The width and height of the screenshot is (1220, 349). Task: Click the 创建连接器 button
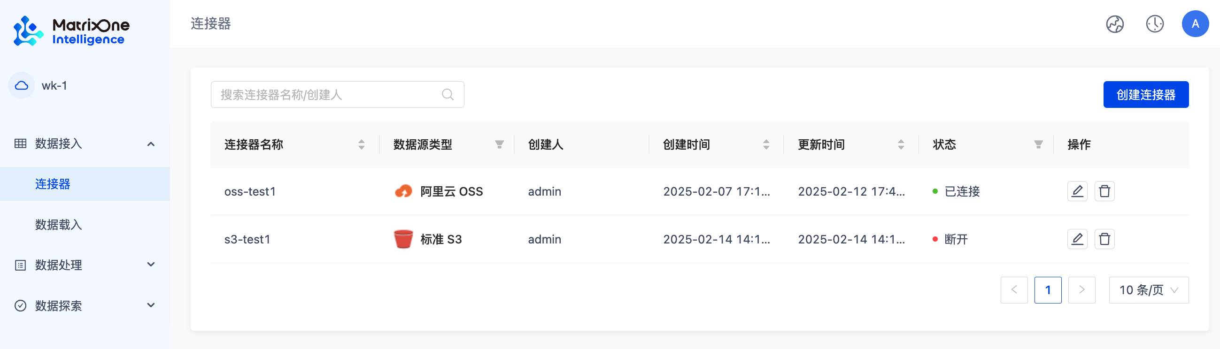coord(1145,95)
